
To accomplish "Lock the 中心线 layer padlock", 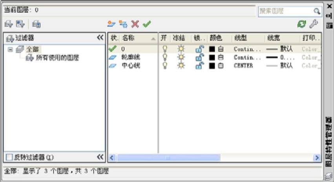I will [199, 66].
